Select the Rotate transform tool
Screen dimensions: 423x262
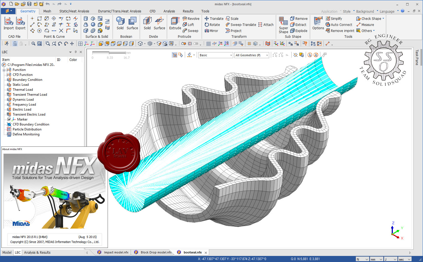tap(212, 25)
